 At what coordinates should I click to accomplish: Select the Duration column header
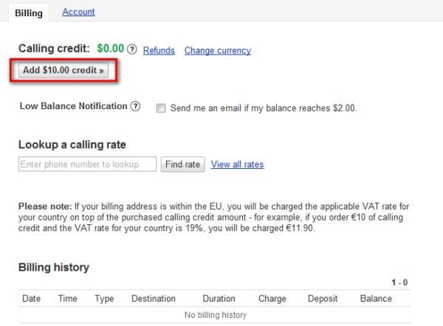pyautogui.click(x=219, y=299)
